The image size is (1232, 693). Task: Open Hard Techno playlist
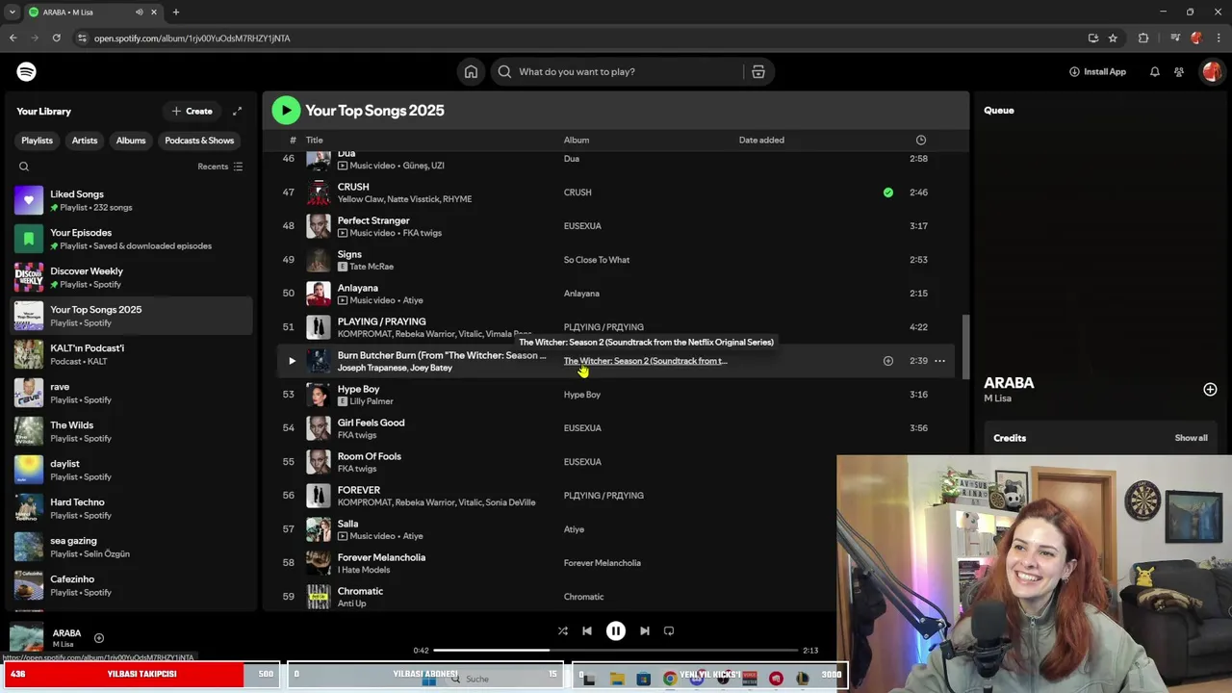(x=132, y=508)
